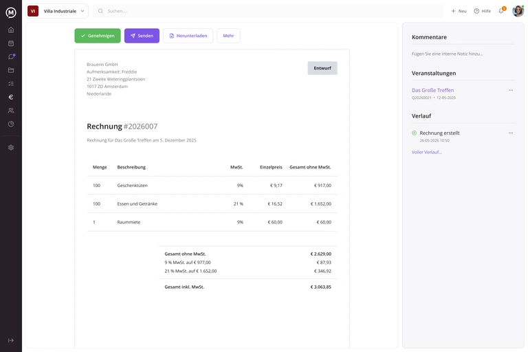528x352 pixels.
Task: Click the € 917,00 total cell
Action: point(322,186)
